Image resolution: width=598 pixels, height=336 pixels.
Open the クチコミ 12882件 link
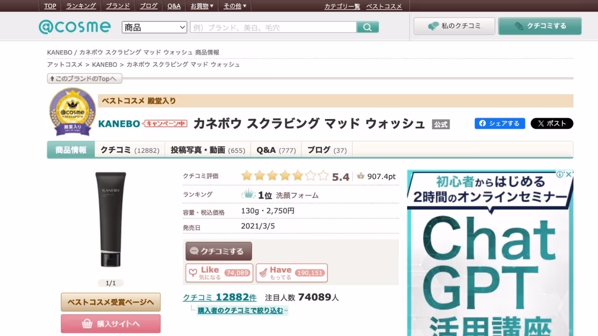coord(220,297)
